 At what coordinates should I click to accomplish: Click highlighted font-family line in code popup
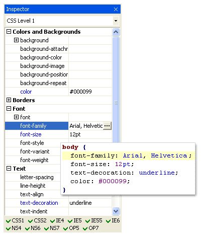(129, 155)
